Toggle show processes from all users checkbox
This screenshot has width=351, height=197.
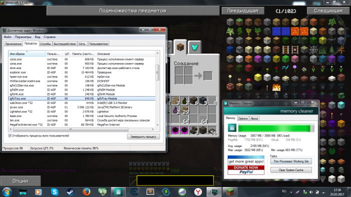pyautogui.click(x=10, y=135)
